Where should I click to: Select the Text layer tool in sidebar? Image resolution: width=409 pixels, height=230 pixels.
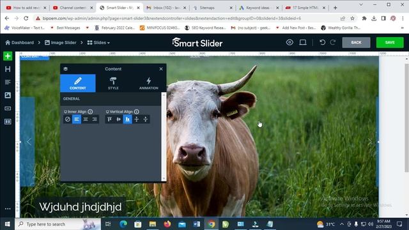(x=8, y=82)
